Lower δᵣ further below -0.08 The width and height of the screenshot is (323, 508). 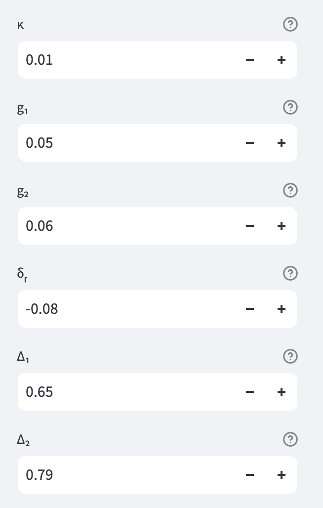click(250, 309)
